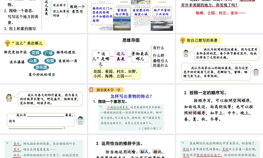The width and height of the screenshot is (263, 158).
Task: Click the 景物美在哪儿 box in mind map
Action: coord(140,56)
